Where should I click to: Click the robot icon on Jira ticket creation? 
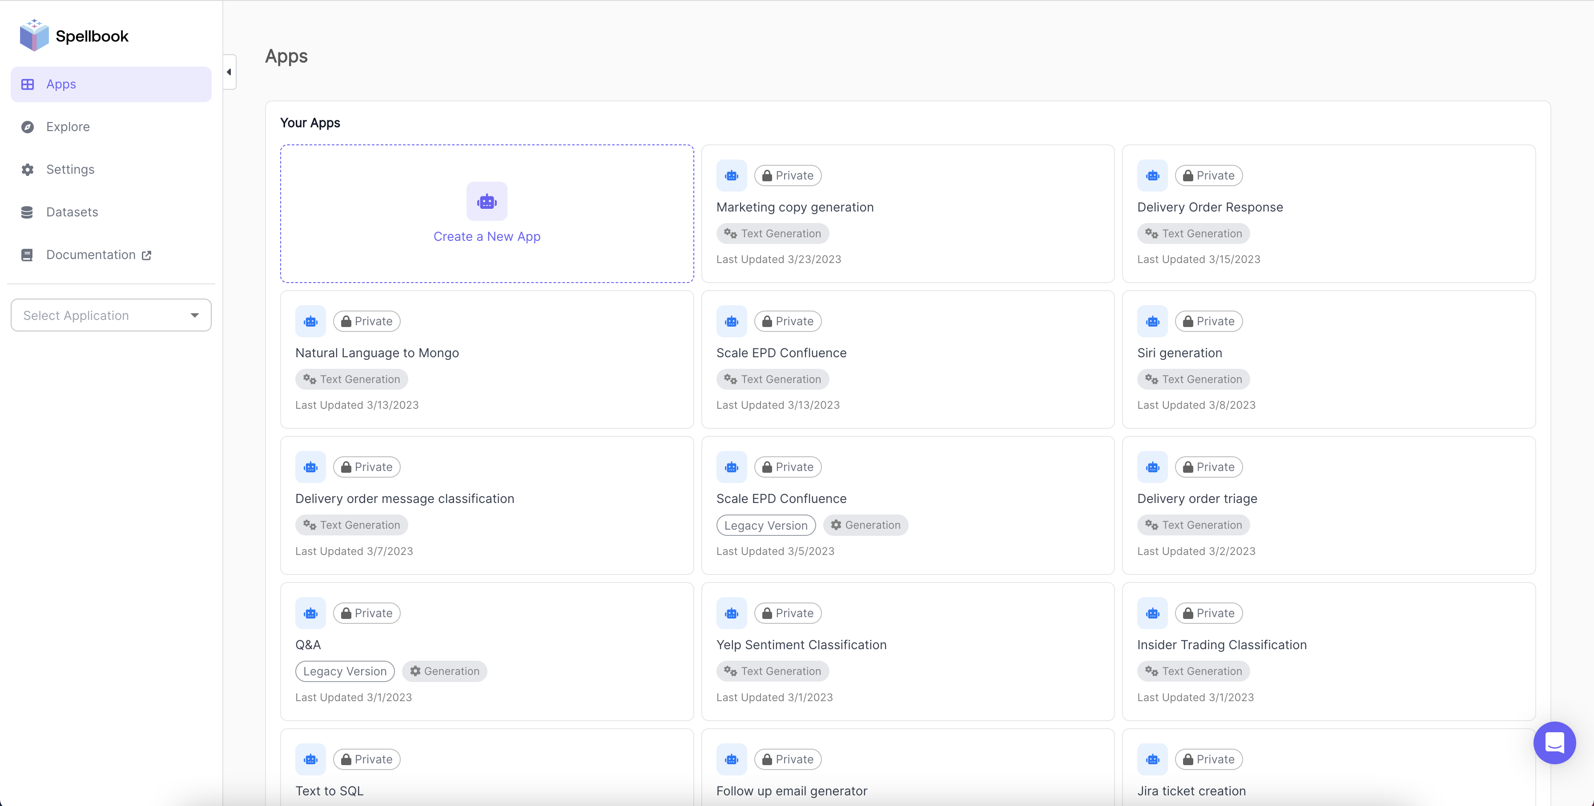(1152, 758)
